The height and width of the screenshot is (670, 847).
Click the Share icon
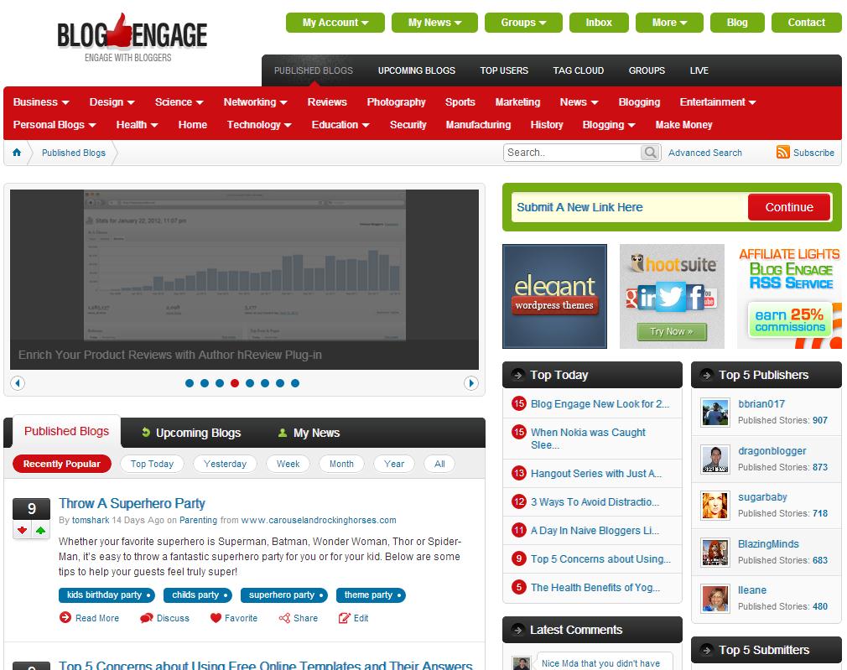click(x=284, y=617)
